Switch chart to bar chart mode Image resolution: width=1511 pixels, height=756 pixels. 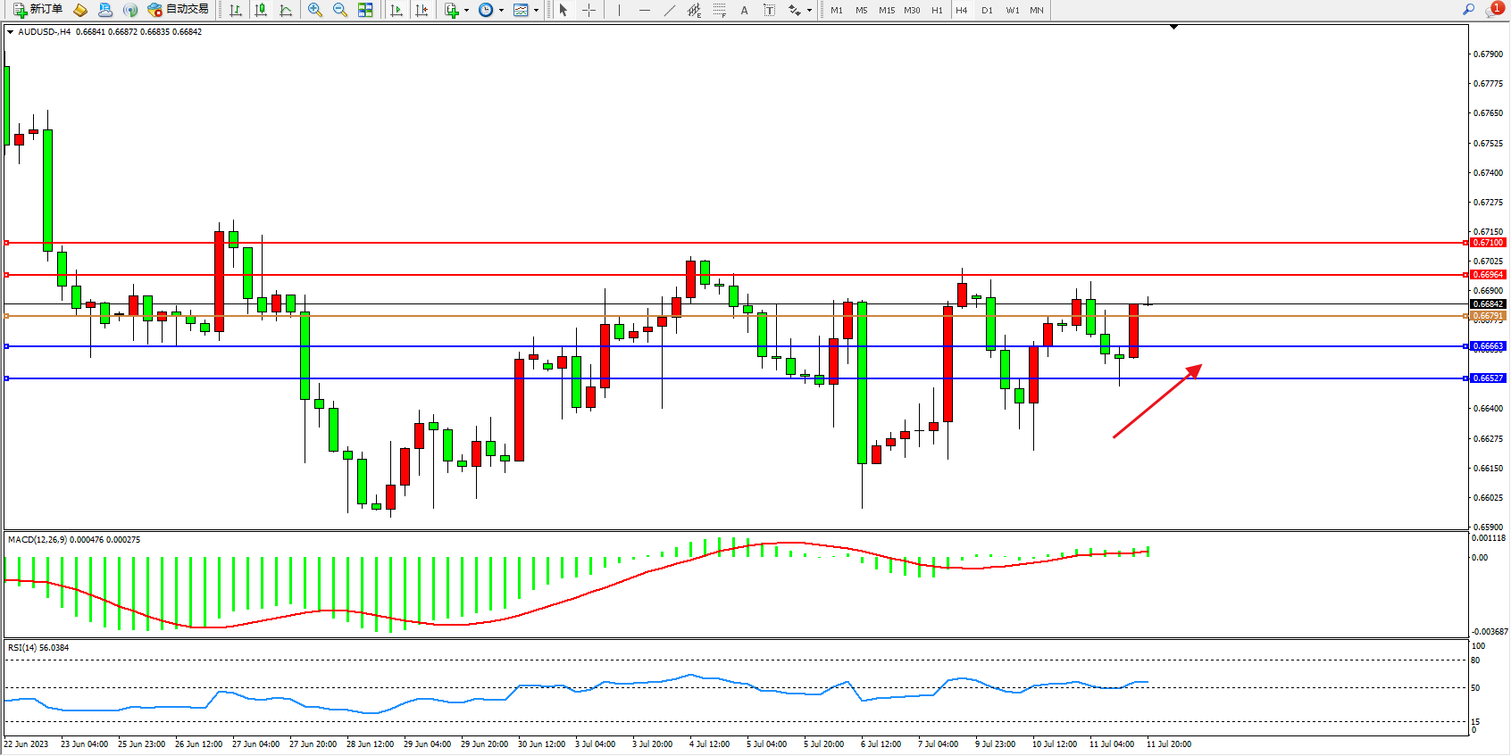(236, 11)
